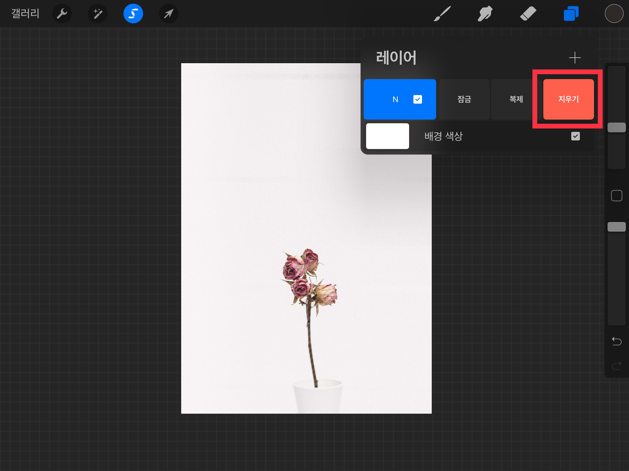Open the Adjustments magic wand menu
This screenshot has width=629, height=471.
[98, 13]
